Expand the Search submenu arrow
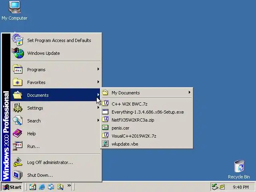The height and width of the screenshot is (192, 256). pos(98,120)
